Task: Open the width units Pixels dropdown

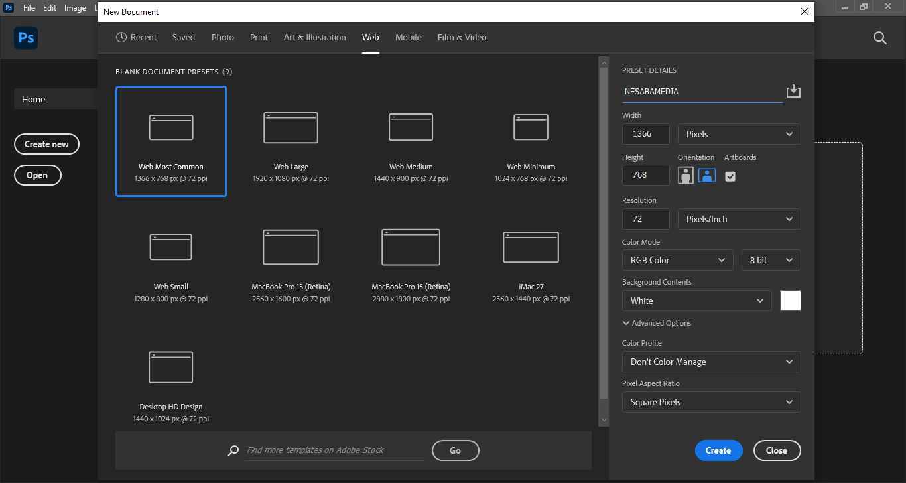Action: 739,134
